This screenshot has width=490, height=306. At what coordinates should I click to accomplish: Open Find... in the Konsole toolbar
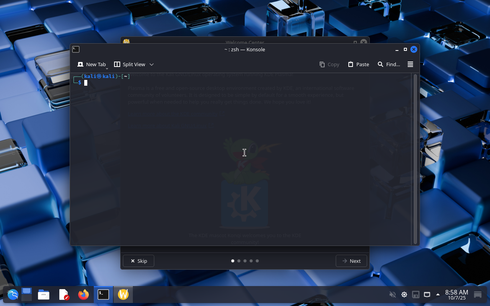(x=389, y=64)
